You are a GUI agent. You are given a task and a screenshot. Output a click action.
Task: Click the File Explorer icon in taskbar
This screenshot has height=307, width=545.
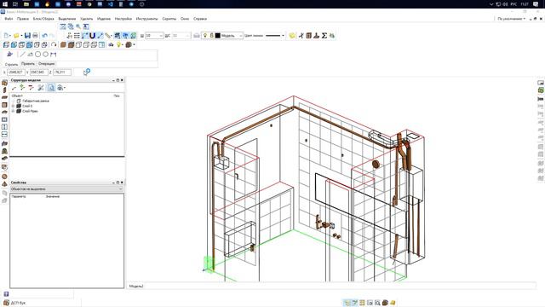[x=26, y=4]
